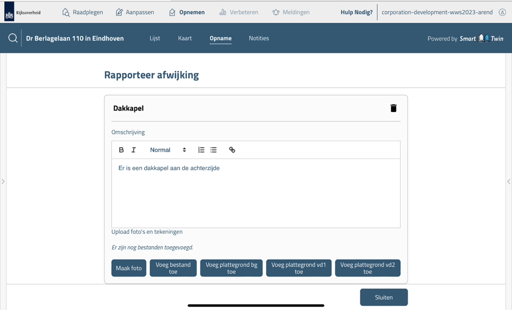Expand the left side panel arrow
The height and width of the screenshot is (310, 512).
tap(3, 181)
